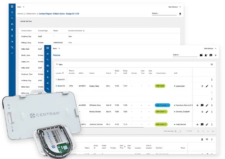Open the people group icon in the Patients window sidebar
Image resolution: width=225 pixels, height=159 pixels.
coord(48,66)
